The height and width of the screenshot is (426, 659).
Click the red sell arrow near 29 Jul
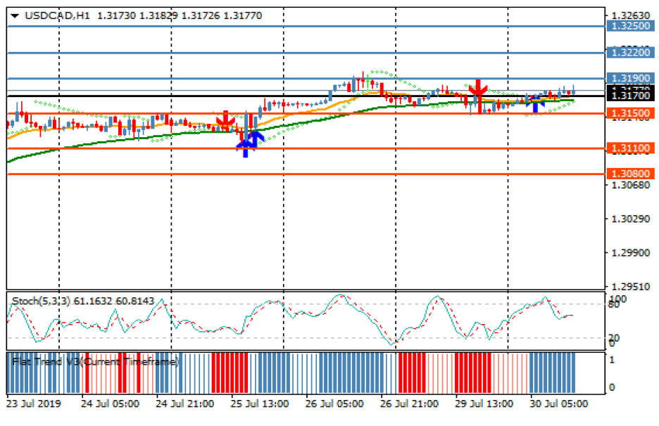478,88
